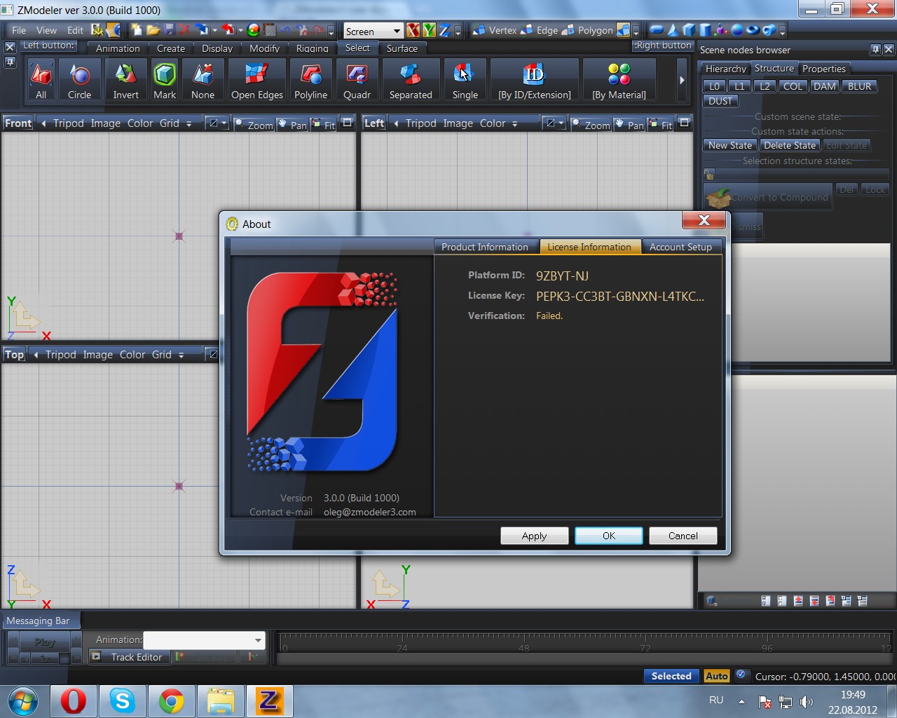Switch to Polygon editing level
The width and height of the screenshot is (897, 718).
tap(588, 30)
